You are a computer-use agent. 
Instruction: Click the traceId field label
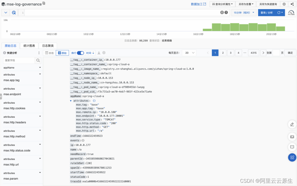click(76, 181)
